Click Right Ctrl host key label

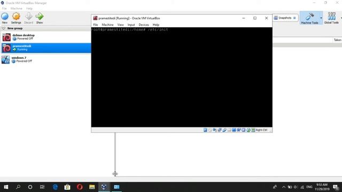pos(261,130)
